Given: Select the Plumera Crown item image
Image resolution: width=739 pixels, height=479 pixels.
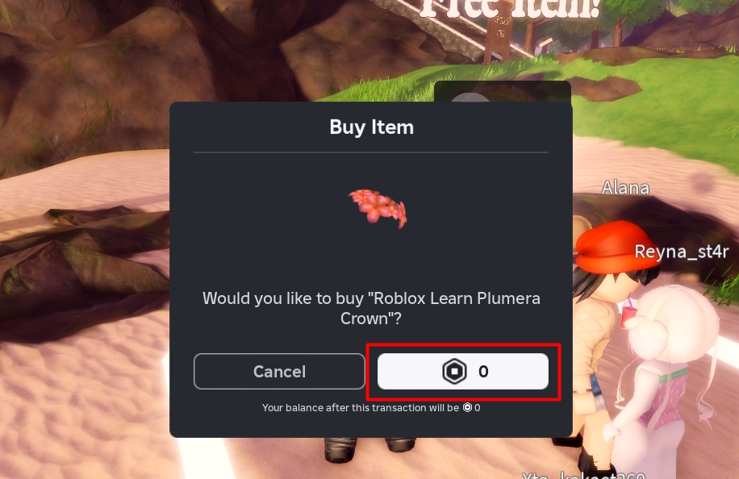Looking at the screenshot, I should (378, 208).
